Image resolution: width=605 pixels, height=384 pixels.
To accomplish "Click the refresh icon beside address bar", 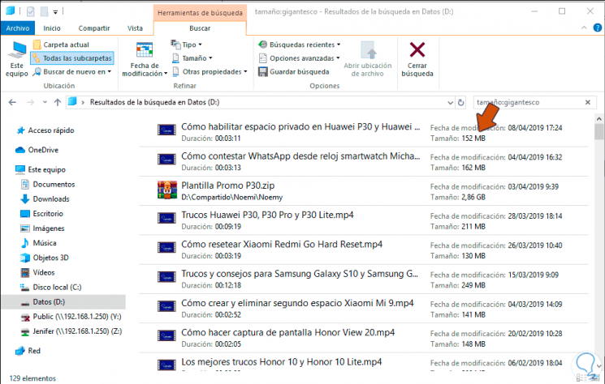I will (460, 102).
